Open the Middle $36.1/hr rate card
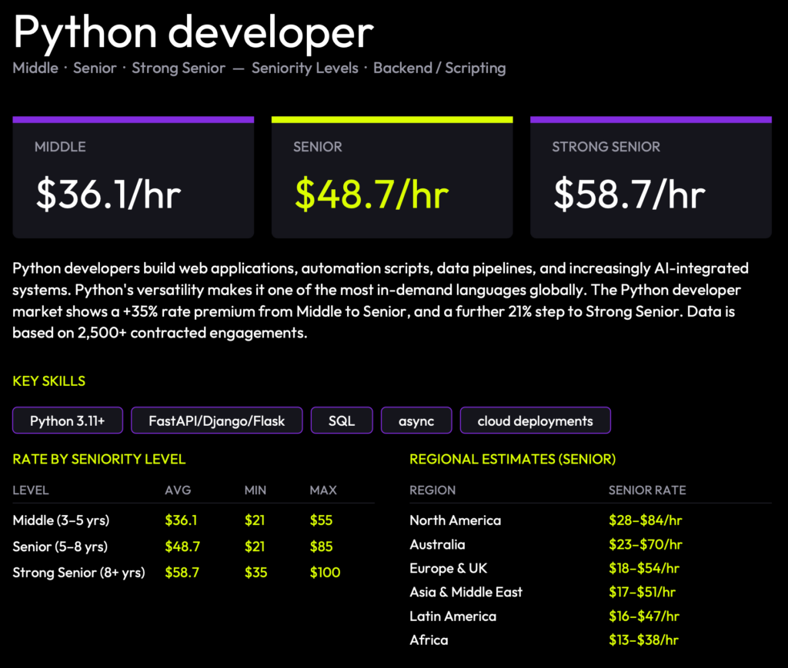This screenshot has height=668, width=788. click(133, 178)
